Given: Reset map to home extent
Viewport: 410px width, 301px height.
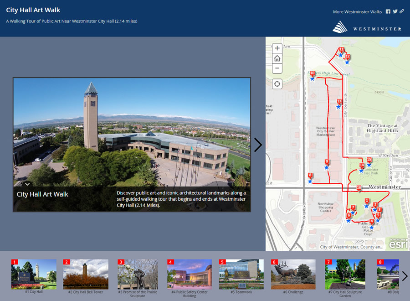Looking at the screenshot, I should [x=277, y=58].
